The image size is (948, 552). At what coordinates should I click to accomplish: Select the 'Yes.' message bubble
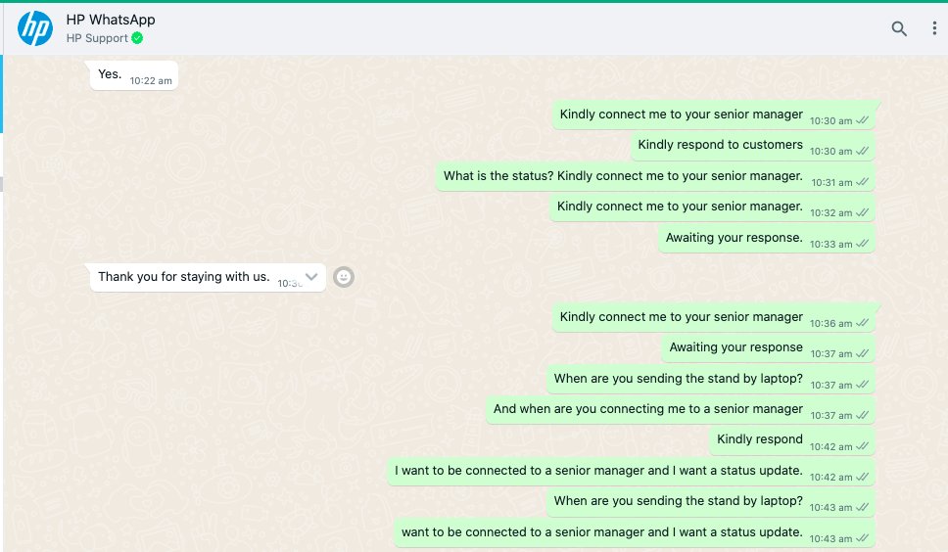133,75
